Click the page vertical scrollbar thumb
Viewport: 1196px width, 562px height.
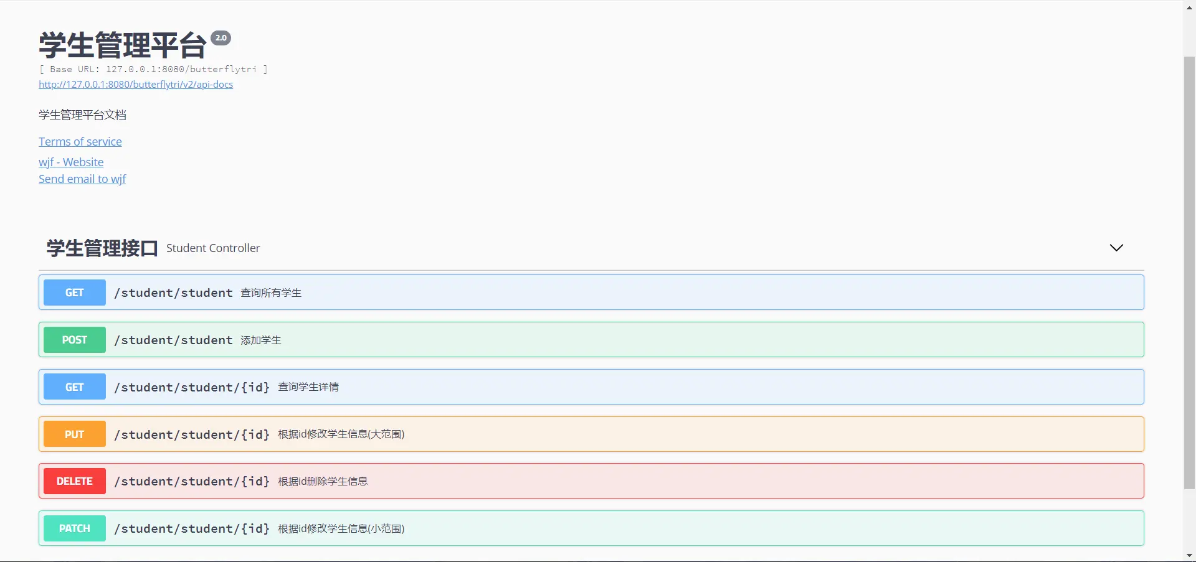[x=1189, y=273]
